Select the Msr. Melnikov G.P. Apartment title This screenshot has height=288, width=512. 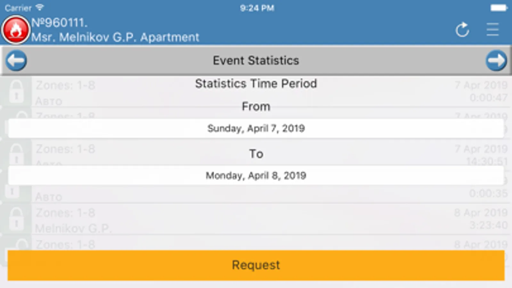point(115,37)
